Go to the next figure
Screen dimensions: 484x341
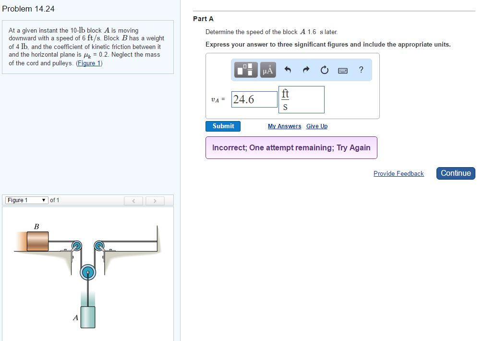click(x=155, y=201)
